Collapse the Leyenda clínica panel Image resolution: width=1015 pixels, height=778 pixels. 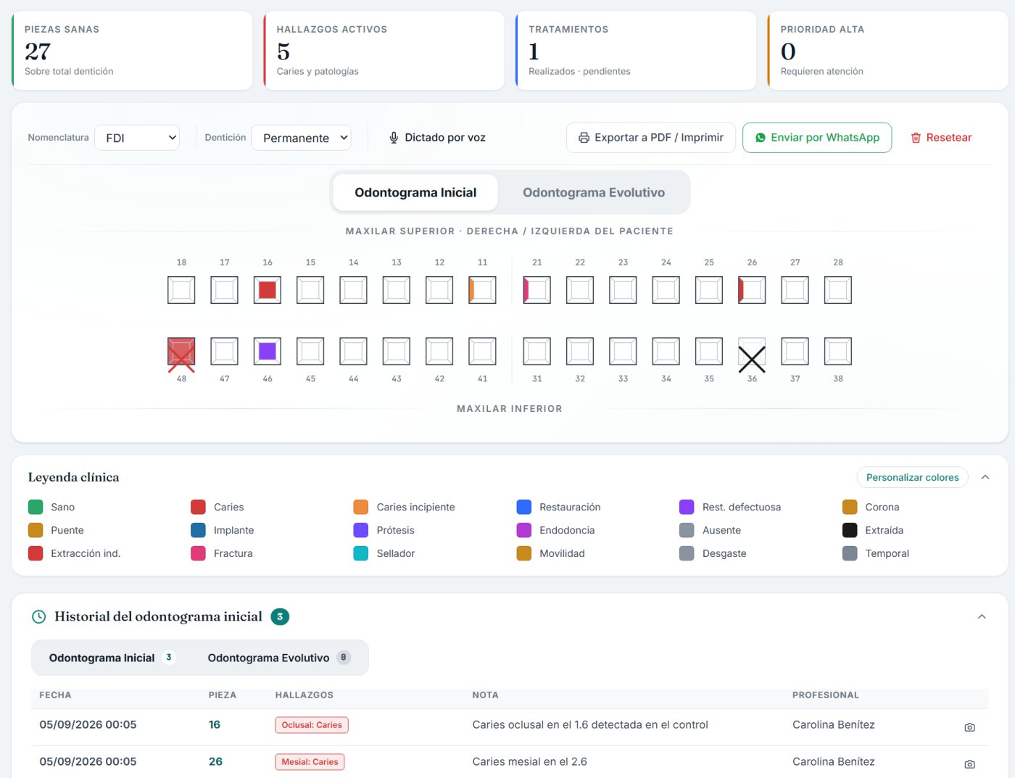[985, 477]
